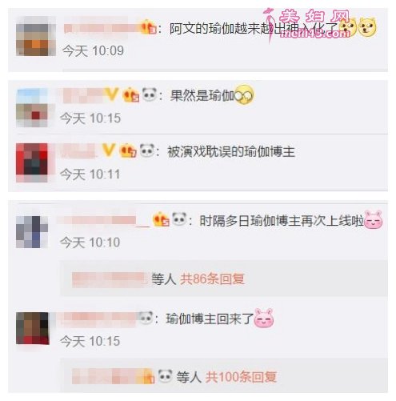
Task: Open the red avatar beside 被演戏耽误 comment
Action: click(x=32, y=162)
